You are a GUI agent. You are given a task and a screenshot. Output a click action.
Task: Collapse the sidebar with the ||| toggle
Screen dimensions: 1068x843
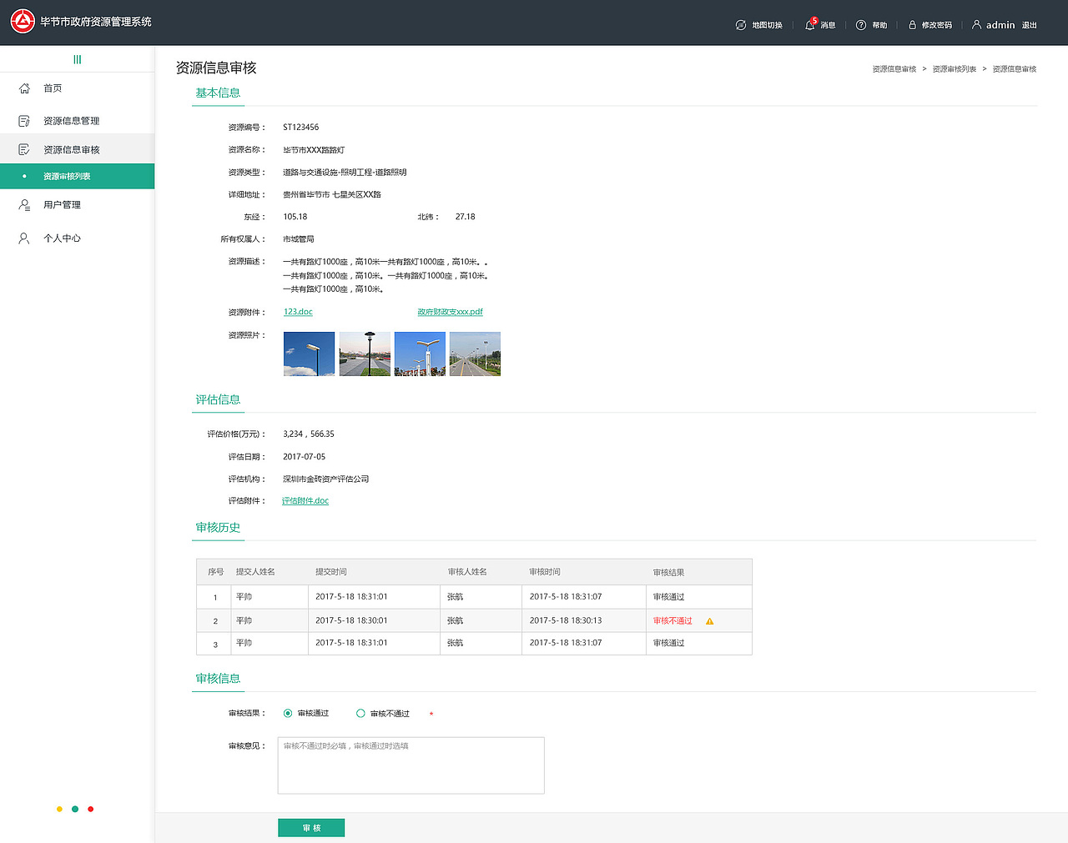click(x=77, y=59)
